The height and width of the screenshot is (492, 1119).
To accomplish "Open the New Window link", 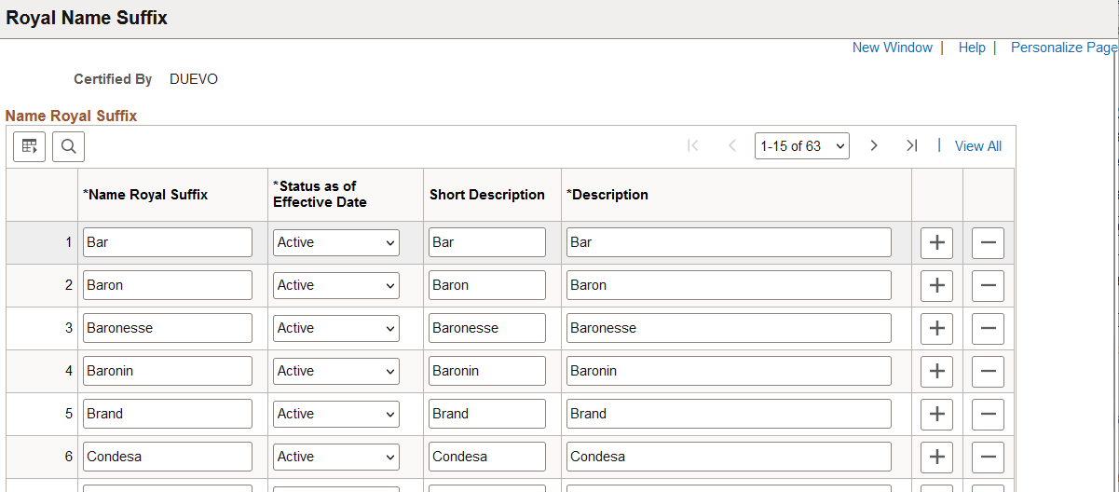I will [893, 48].
